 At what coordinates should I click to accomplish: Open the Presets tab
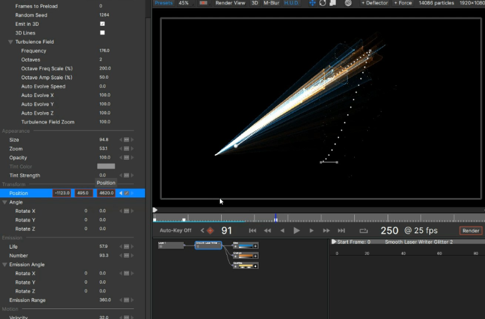(164, 3)
